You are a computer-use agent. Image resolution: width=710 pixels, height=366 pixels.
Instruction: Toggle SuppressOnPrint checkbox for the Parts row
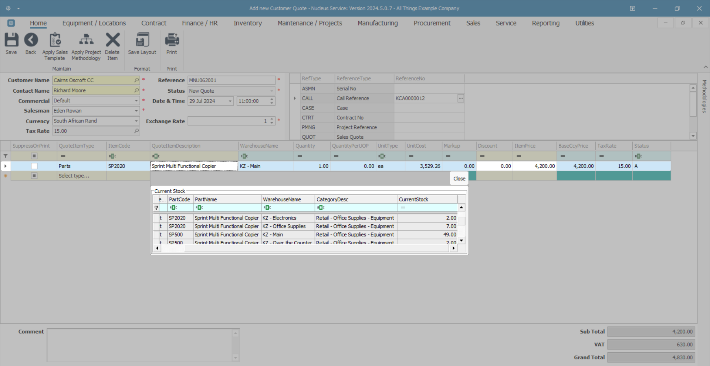coord(34,166)
